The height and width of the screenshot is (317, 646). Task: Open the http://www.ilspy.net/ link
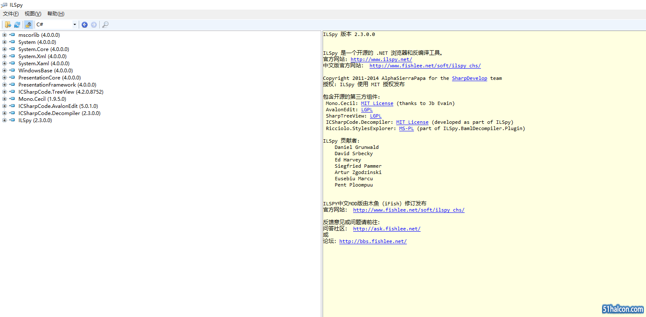click(x=381, y=59)
